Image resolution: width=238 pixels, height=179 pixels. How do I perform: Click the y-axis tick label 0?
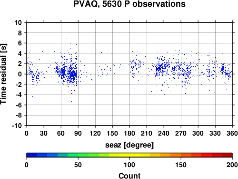20,74
